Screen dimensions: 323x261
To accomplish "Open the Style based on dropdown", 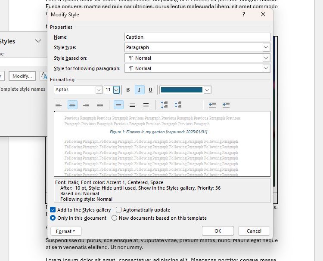I will coord(266,58).
